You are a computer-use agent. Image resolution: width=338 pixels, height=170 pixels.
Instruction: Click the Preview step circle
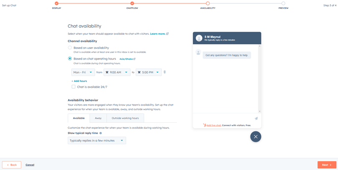pos(283,3)
